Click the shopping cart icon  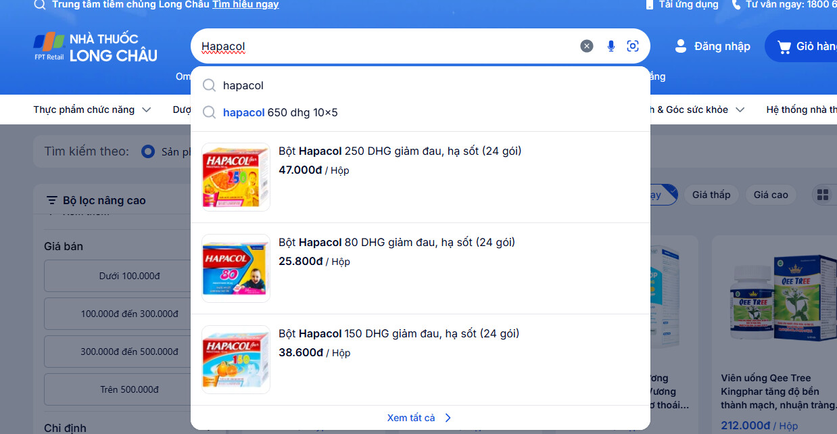click(784, 47)
